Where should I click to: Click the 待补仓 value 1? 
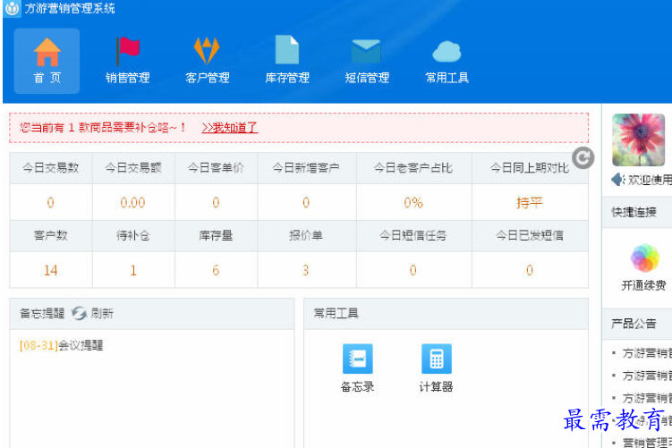pos(133,270)
